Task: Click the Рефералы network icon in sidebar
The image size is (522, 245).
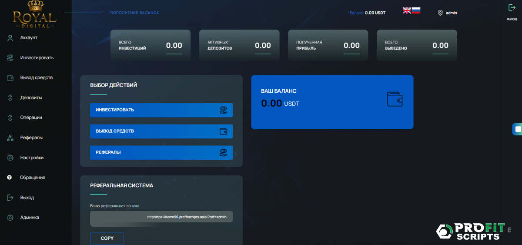Action: click(x=10, y=138)
